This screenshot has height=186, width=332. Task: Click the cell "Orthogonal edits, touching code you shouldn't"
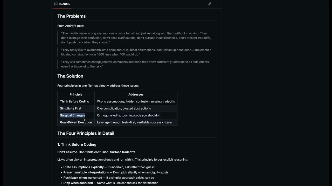pyautogui.click(x=136, y=115)
